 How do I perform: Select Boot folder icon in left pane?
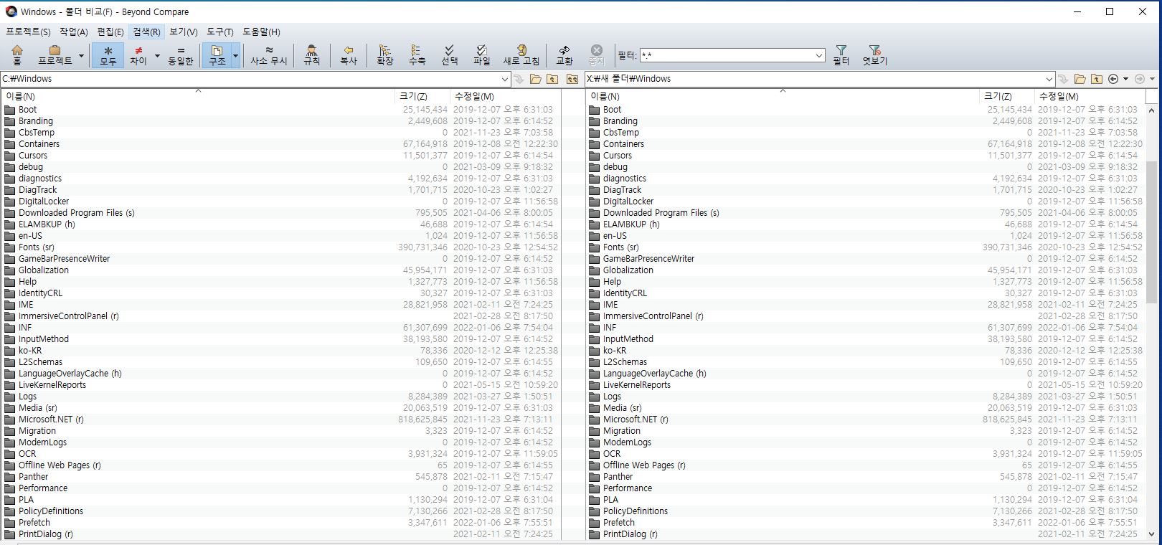(10, 110)
